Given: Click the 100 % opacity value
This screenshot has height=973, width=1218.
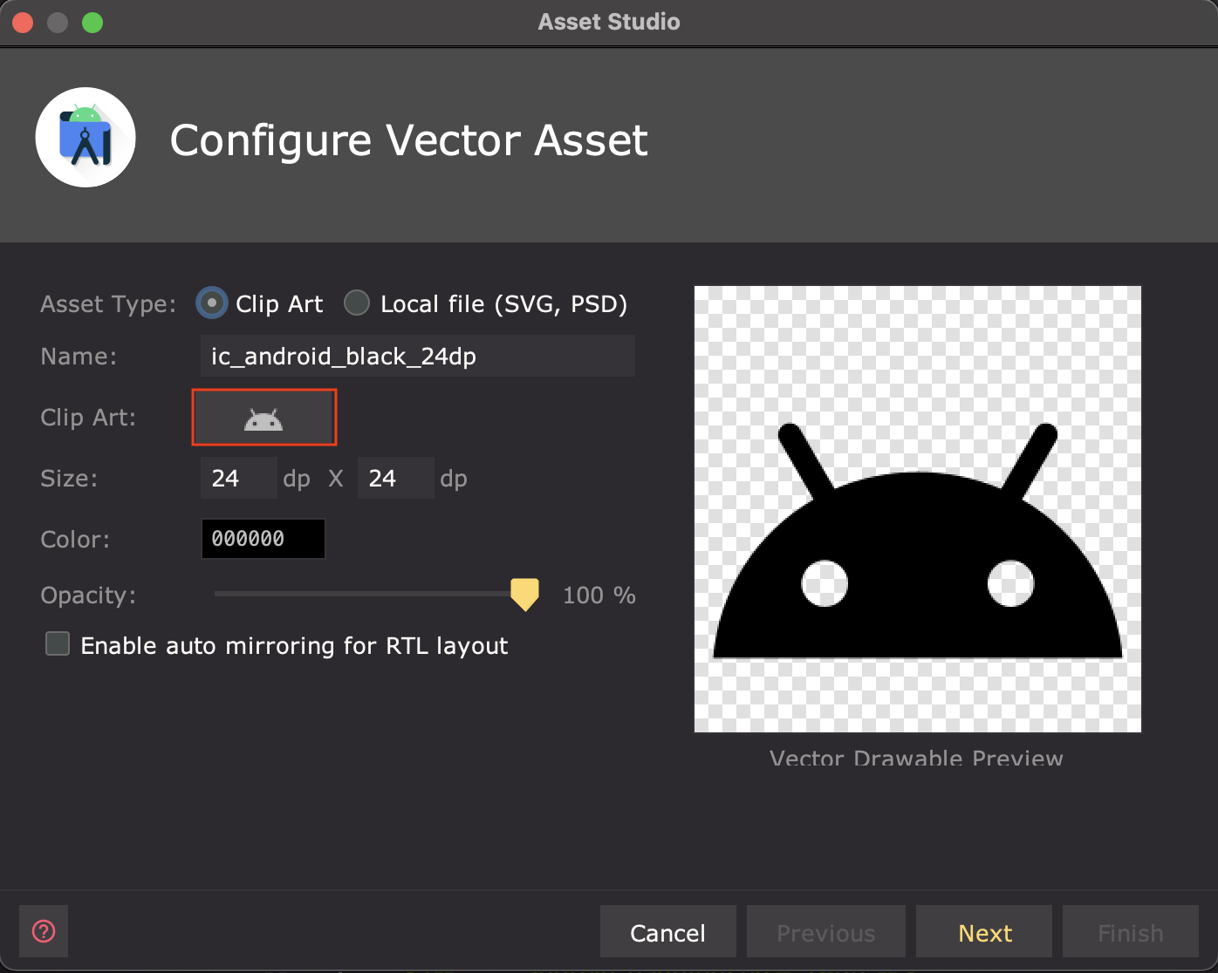Looking at the screenshot, I should 599,595.
